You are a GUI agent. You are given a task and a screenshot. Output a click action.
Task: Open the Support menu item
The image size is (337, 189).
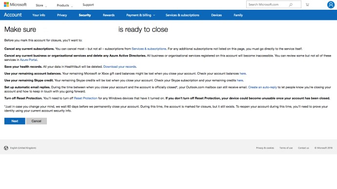[x=88, y=5]
